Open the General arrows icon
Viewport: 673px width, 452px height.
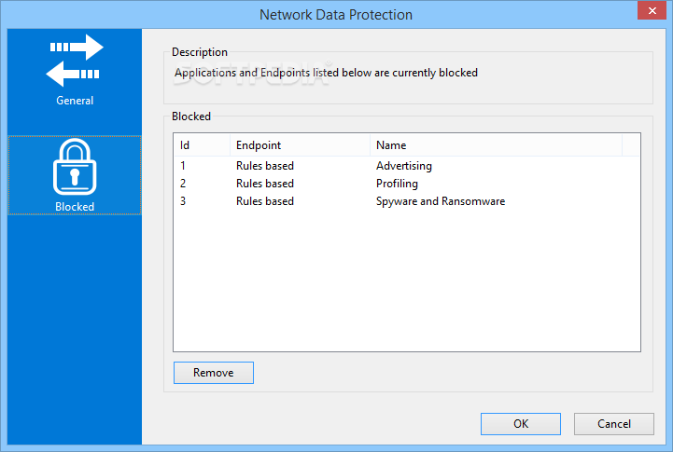click(x=75, y=60)
